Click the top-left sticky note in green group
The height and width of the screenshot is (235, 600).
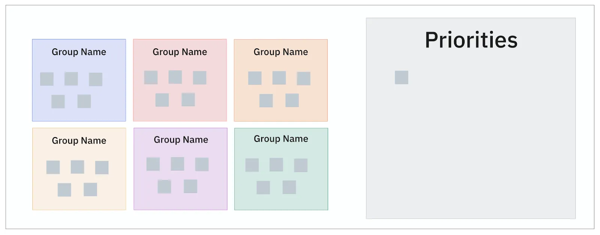click(x=252, y=165)
